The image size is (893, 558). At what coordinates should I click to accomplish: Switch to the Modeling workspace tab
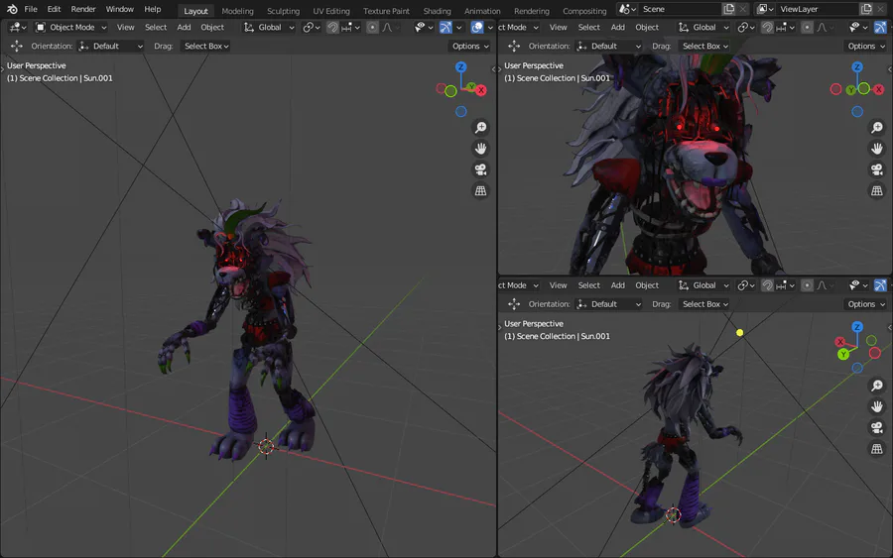(x=237, y=11)
